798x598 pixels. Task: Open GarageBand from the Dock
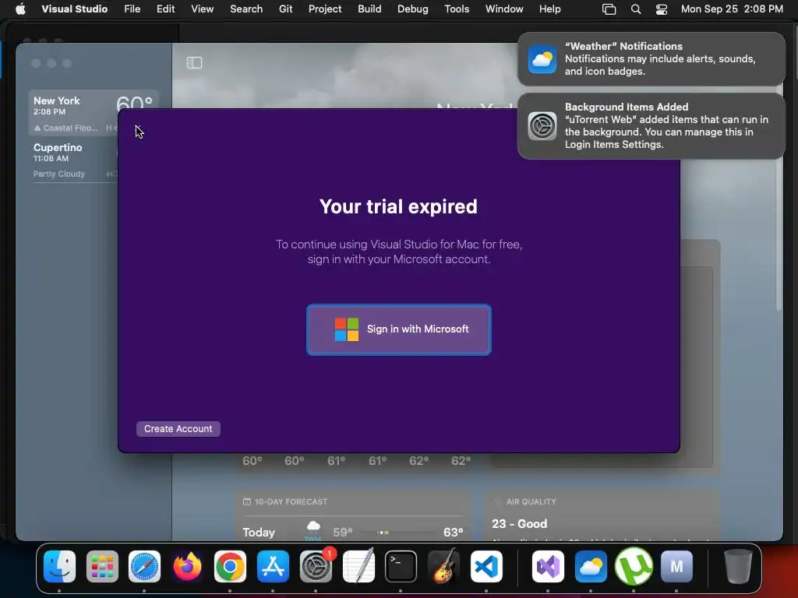pos(443,566)
